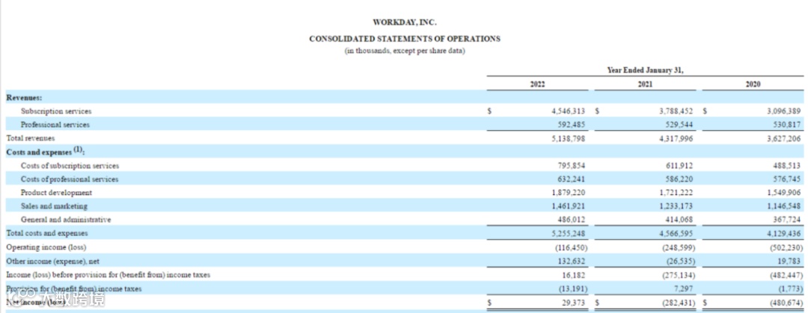Select the 611,912 subscription cost value
Screen dimensions: 808x313
point(680,166)
